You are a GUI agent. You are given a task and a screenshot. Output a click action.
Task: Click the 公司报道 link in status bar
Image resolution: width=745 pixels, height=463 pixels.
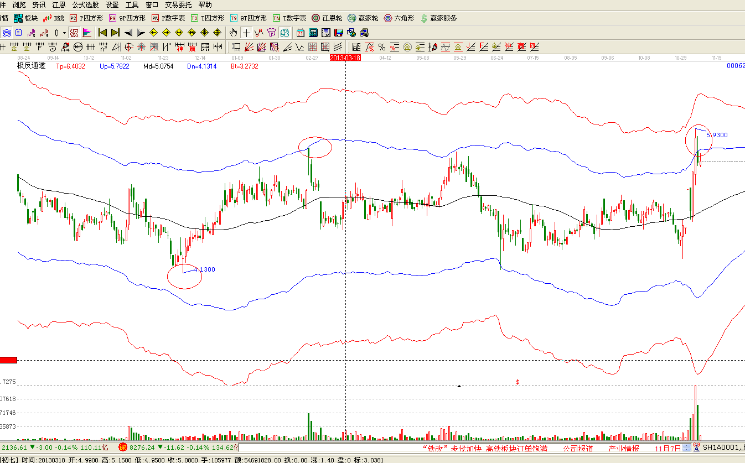(x=578, y=448)
